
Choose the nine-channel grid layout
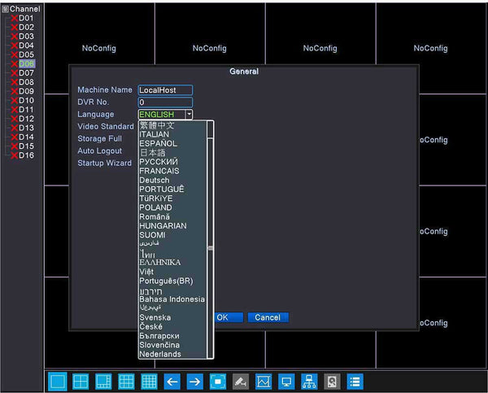tap(126, 381)
